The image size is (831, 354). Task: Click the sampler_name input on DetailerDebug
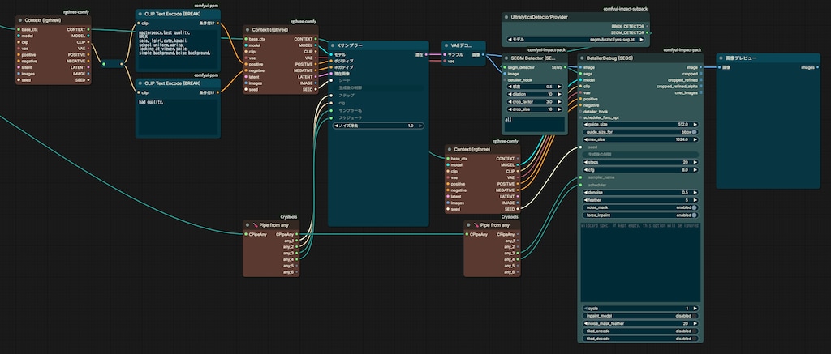coord(580,177)
